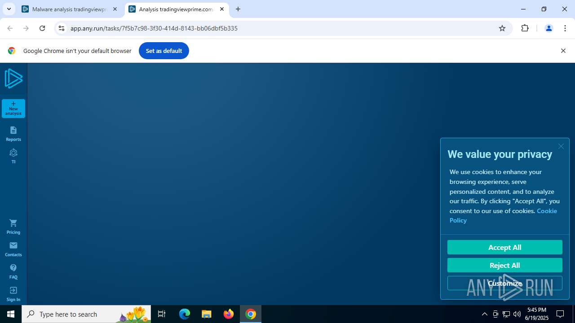Viewport: 575px width, 323px height.
Task: Show hidden system tray icons
Action: [x=484, y=314]
